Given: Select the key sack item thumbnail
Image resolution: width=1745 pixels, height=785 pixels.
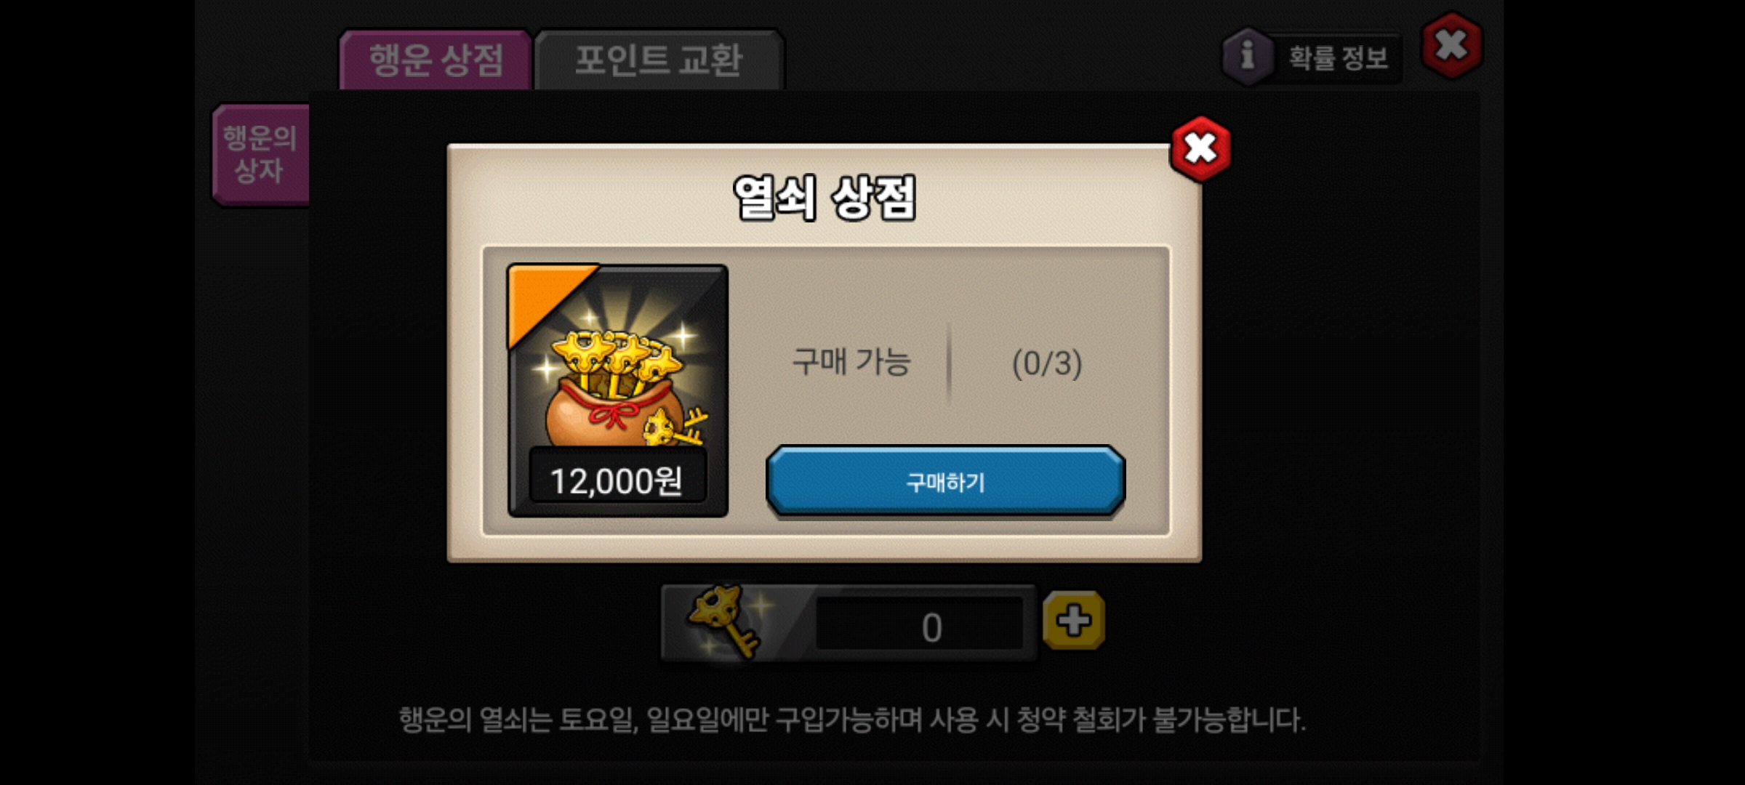Looking at the screenshot, I should pos(618,391).
